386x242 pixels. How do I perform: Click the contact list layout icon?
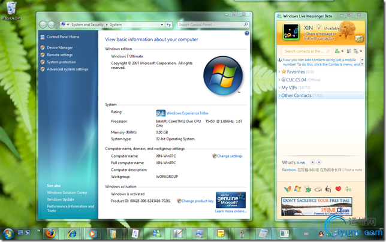point(349,51)
